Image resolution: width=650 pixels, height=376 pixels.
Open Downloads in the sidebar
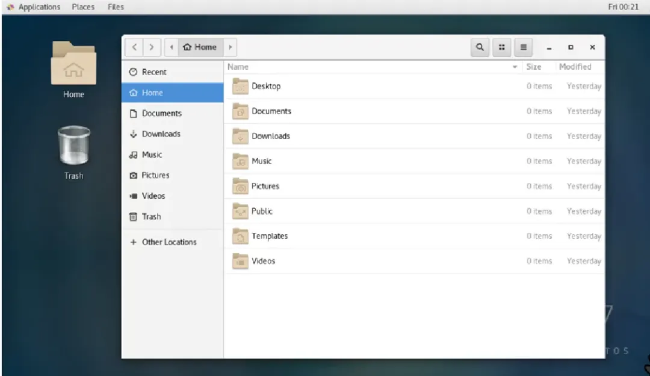(173, 134)
